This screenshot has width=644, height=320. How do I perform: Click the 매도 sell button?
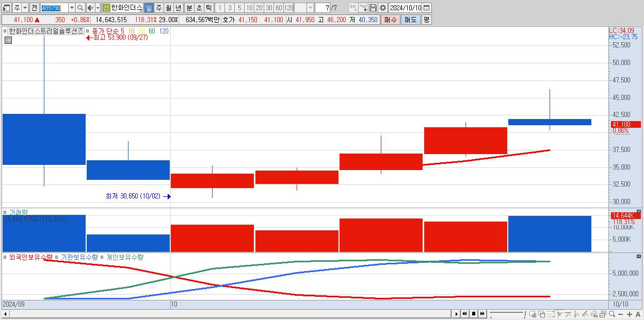[x=411, y=20]
